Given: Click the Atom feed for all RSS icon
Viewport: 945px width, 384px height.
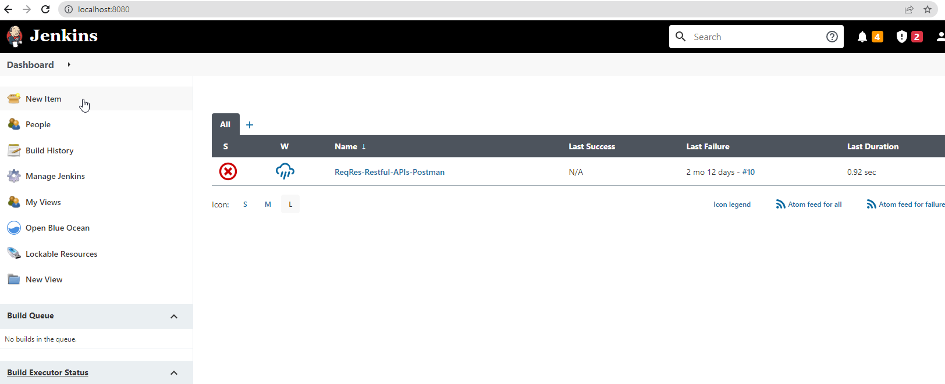Looking at the screenshot, I should point(780,204).
